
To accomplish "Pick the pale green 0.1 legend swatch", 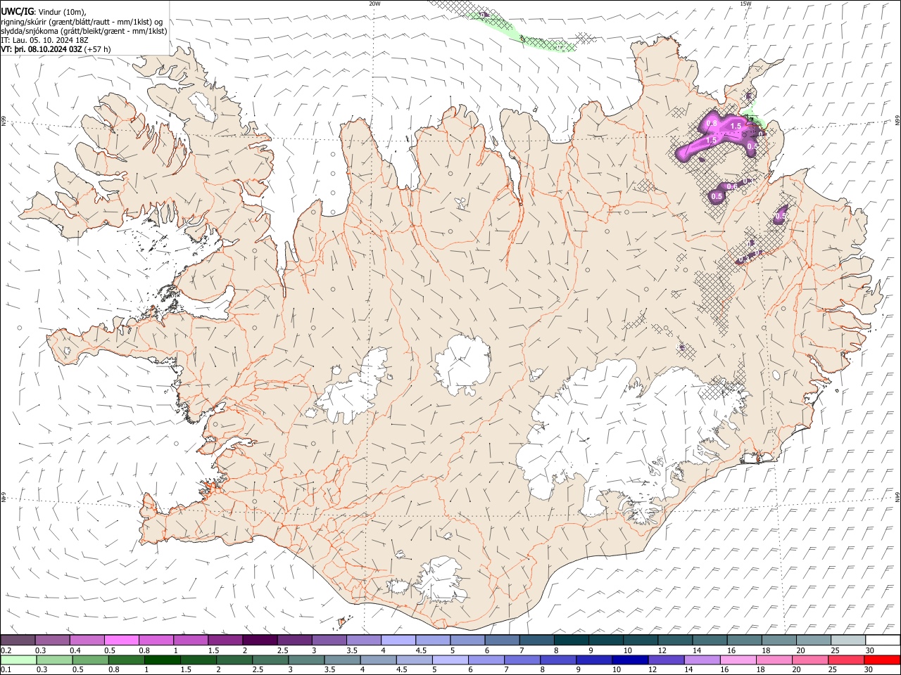I will point(18,660).
